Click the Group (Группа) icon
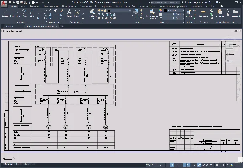The height and width of the screenshot is (168, 243). 189,13
